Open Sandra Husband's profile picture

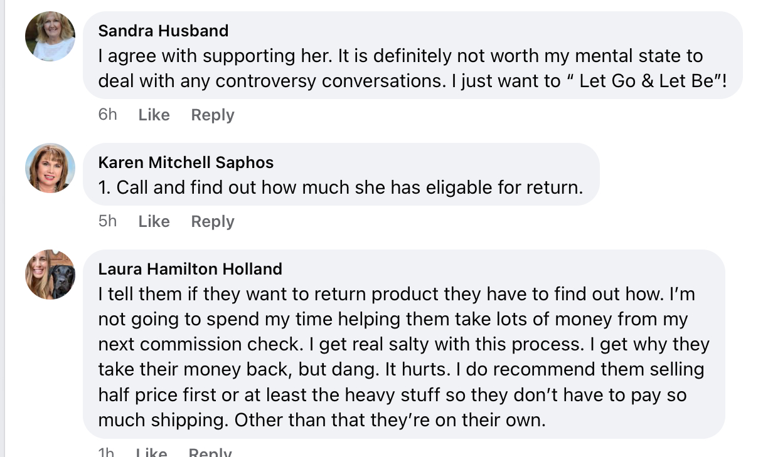(x=50, y=36)
